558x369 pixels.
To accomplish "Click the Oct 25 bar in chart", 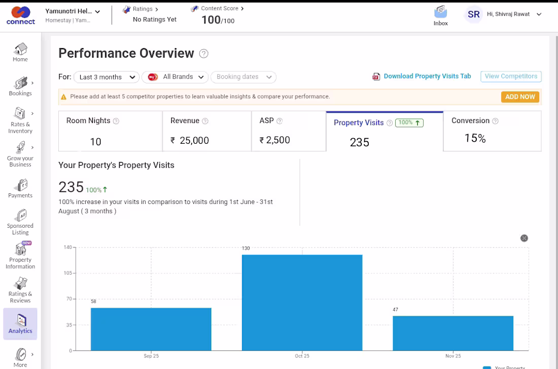I will click(x=302, y=303).
